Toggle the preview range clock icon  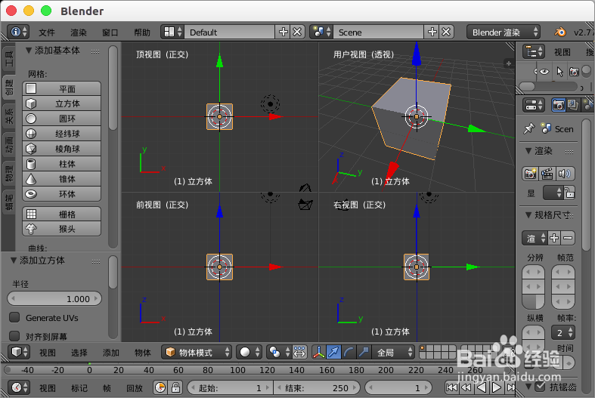(x=160, y=387)
